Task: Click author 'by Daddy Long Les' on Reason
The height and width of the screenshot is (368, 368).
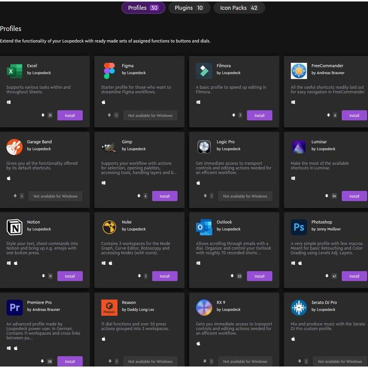Action: click(138, 310)
